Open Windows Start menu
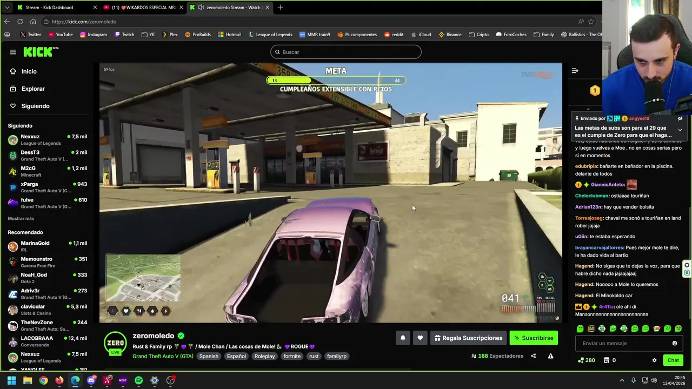 (11, 380)
